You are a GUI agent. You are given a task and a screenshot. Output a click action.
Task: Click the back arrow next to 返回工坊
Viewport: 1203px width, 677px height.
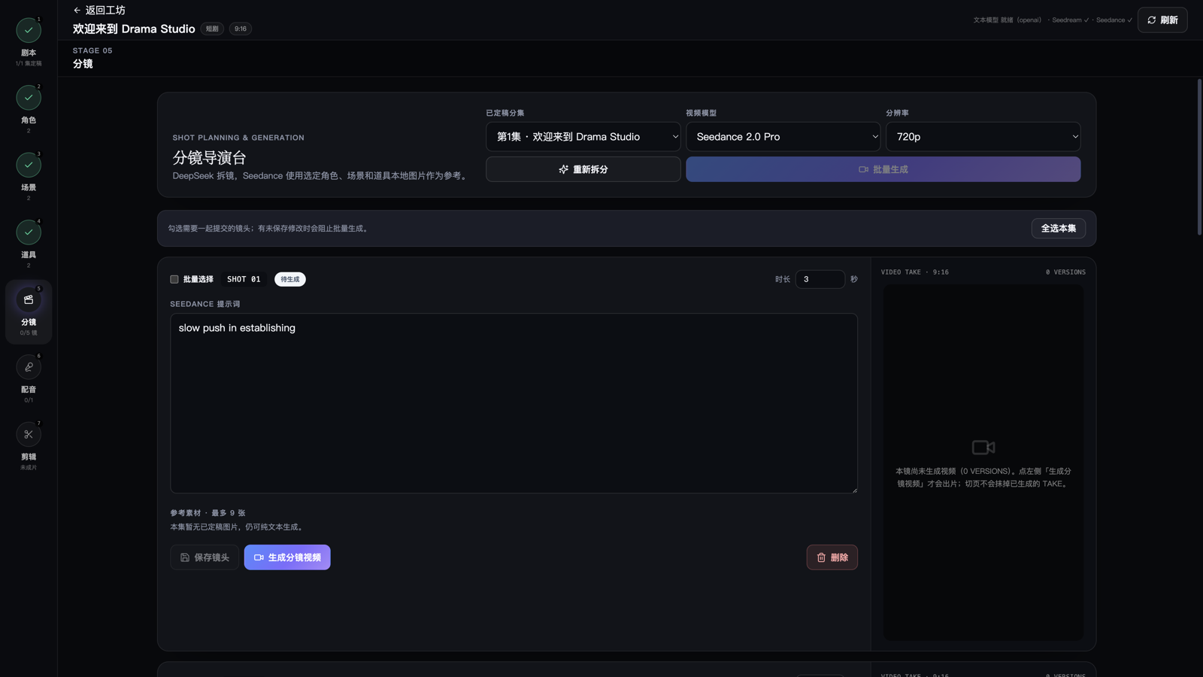pos(77,11)
